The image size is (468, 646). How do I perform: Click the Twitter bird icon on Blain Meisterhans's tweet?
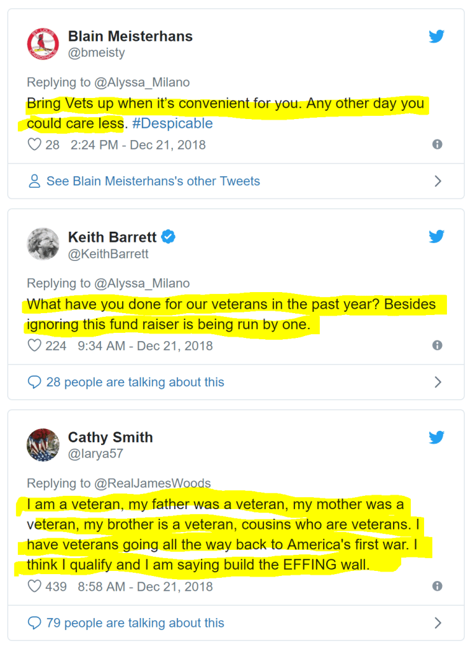[x=436, y=36]
